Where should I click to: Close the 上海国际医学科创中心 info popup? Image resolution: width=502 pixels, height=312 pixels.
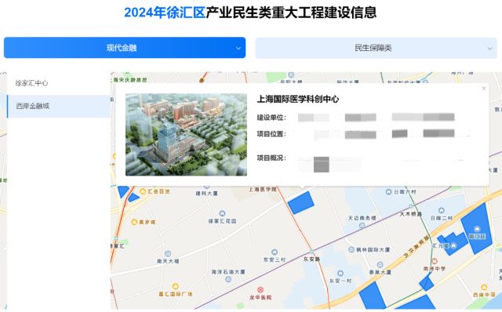pos(484,89)
